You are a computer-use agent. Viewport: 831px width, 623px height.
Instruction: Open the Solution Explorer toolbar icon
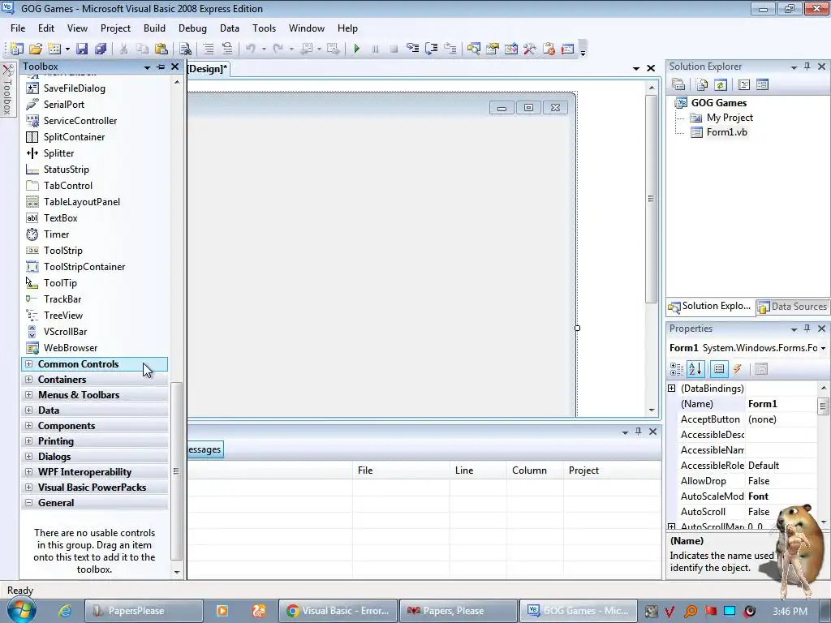[473, 49]
